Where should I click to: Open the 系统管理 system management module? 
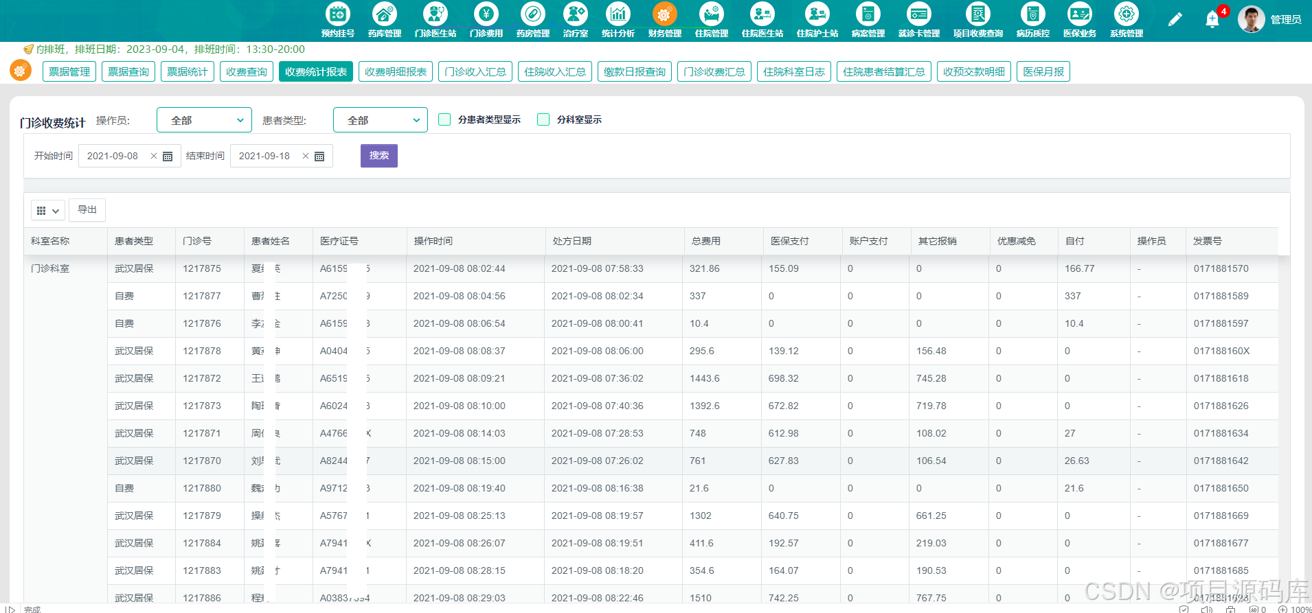pos(1126,20)
